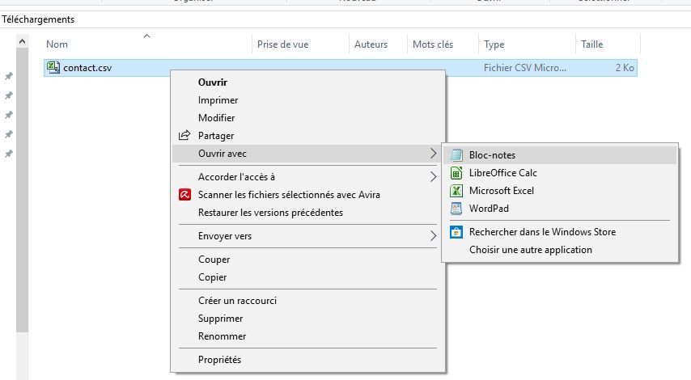Click the navigation pane scroll-up arrow

coord(22,42)
